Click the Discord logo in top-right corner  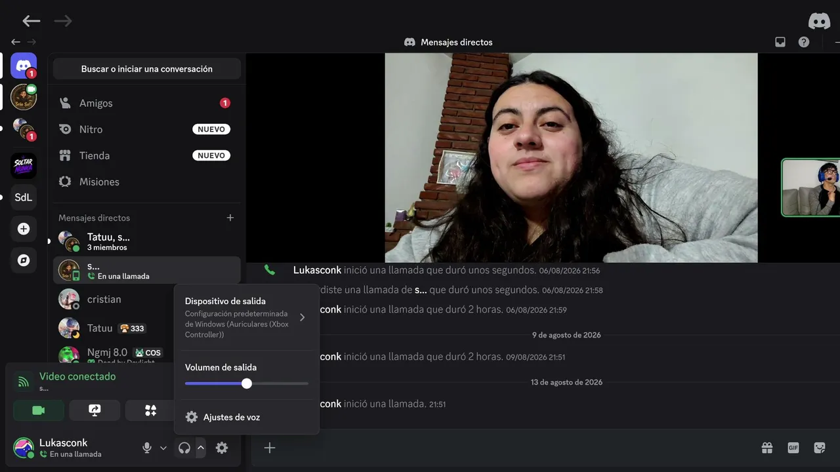click(x=819, y=21)
